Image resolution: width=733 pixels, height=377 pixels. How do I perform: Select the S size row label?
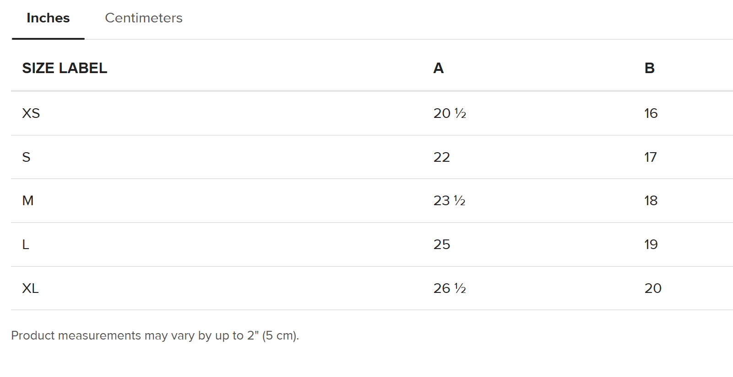click(x=26, y=157)
